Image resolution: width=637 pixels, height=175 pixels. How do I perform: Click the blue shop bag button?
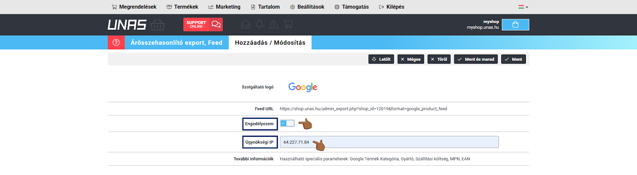coord(516,25)
